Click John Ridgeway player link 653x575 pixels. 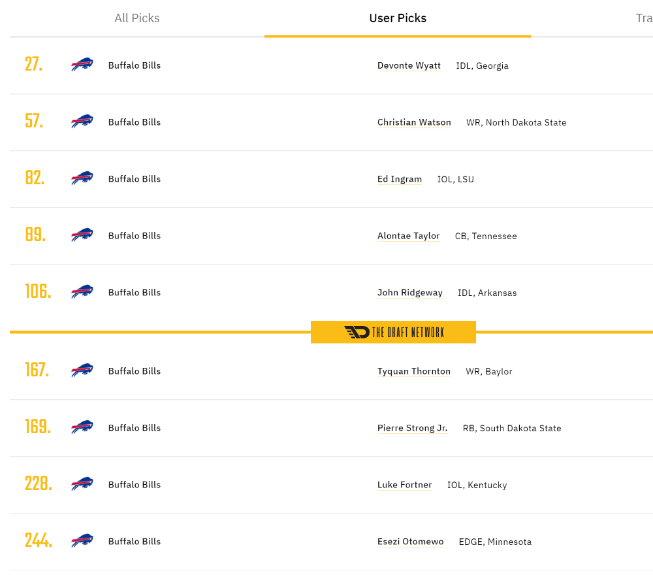pyautogui.click(x=410, y=293)
